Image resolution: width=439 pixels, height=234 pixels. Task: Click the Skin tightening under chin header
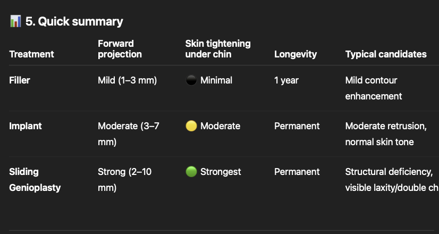point(217,49)
